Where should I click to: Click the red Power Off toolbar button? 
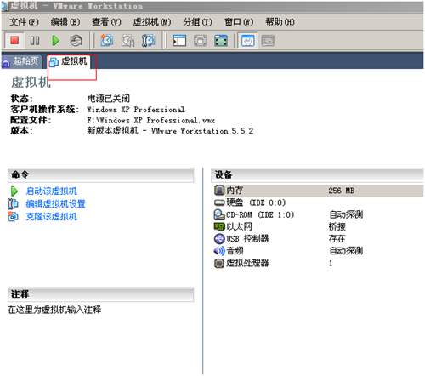coord(14,41)
